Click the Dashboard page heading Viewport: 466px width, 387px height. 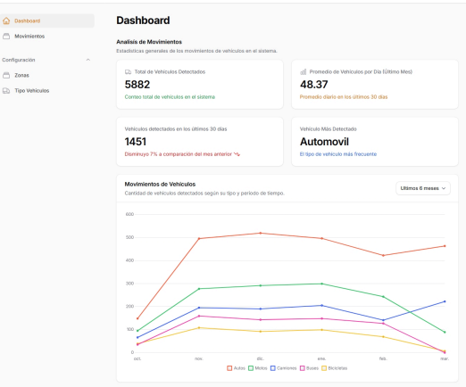[x=143, y=21]
